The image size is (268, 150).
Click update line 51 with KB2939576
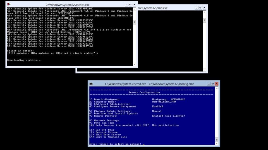point(50,39)
